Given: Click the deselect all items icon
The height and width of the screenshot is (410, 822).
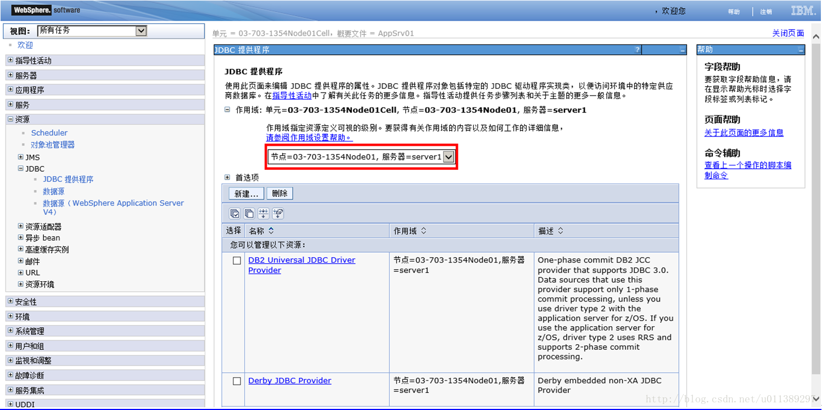Looking at the screenshot, I should [249, 213].
